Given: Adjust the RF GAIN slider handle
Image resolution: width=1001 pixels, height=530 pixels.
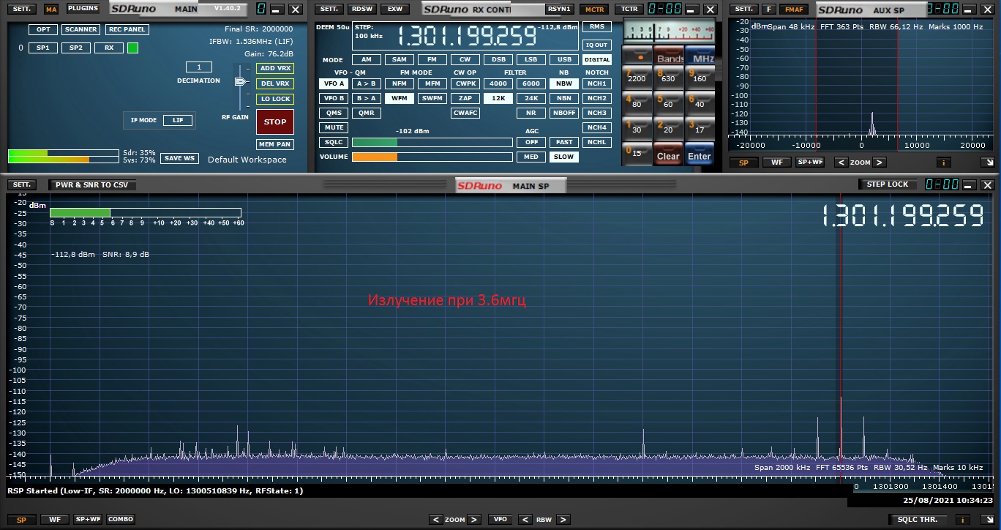Looking at the screenshot, I should [240, 82].
